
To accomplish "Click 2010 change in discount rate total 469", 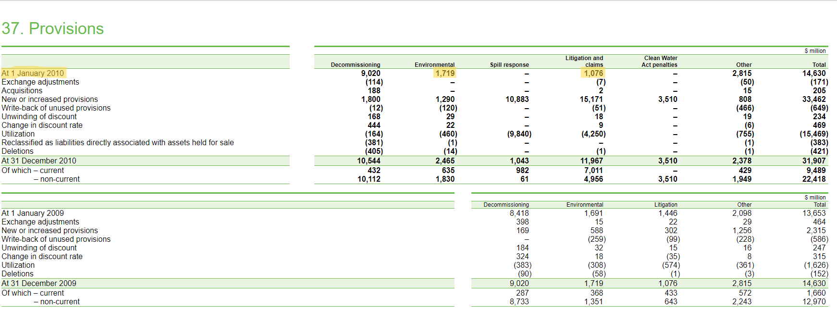I will [819, 125].
